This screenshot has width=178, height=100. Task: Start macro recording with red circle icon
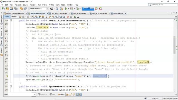pyautogui.click(x=68, y=17)
